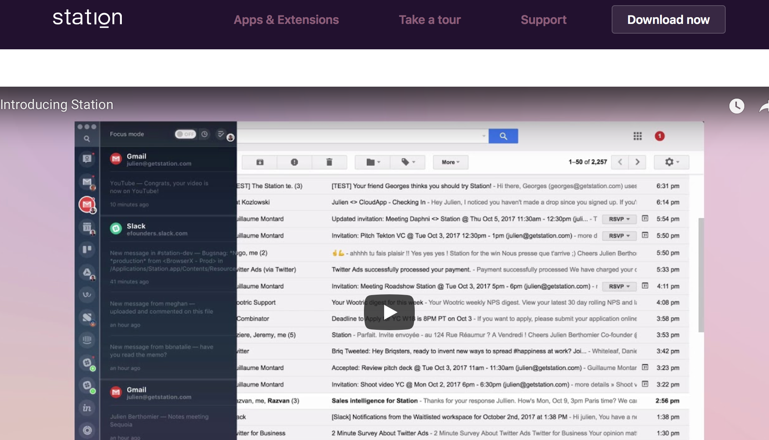769x440 pixels.
Task: Click the Gmail inbox vertical scrollbar
Action: (701, 275)
